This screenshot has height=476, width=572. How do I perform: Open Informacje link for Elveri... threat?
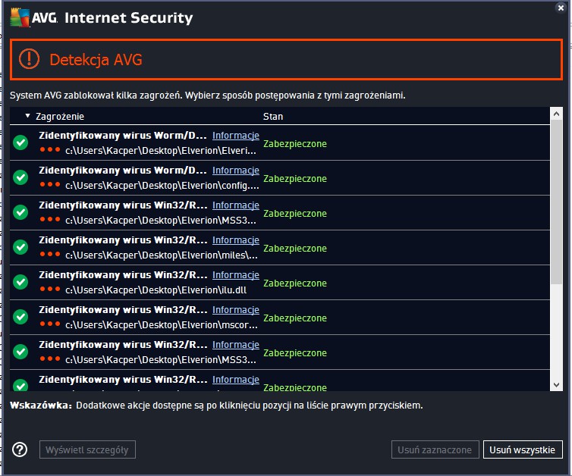click(x=236, y=135)
